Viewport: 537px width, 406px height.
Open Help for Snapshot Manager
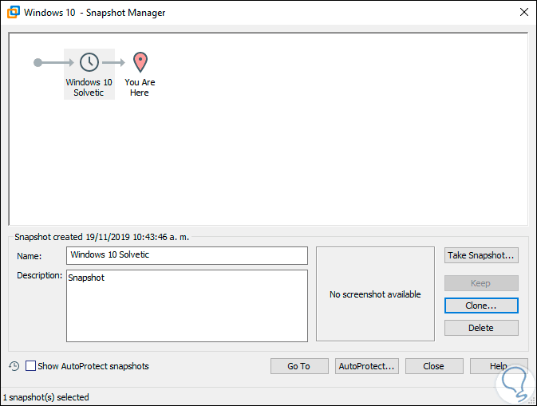pos(499,366)
